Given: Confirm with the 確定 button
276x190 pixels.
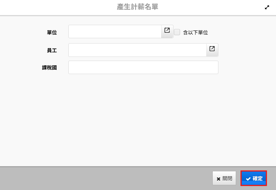Looking at the screenshot, I should (x=254, y=178).
